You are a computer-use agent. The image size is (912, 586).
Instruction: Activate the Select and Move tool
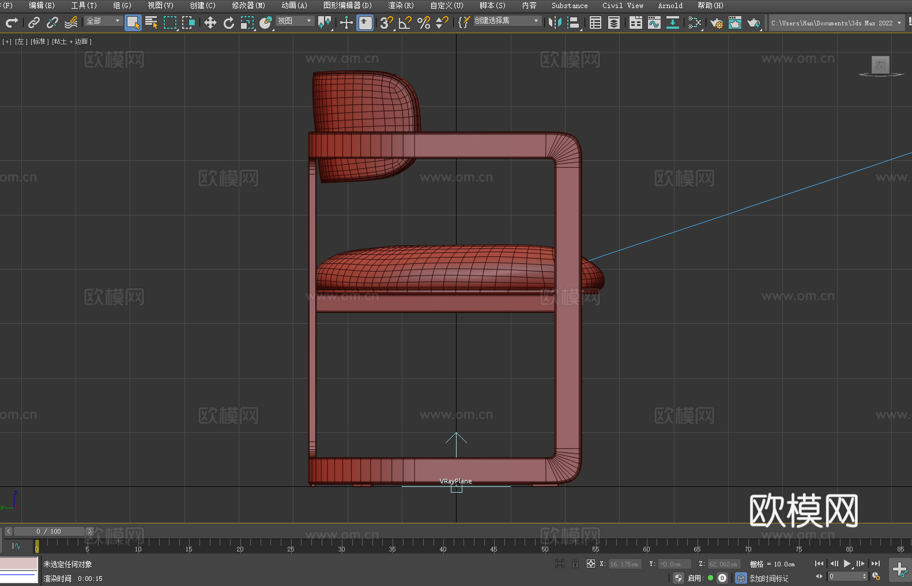[210, 22]
